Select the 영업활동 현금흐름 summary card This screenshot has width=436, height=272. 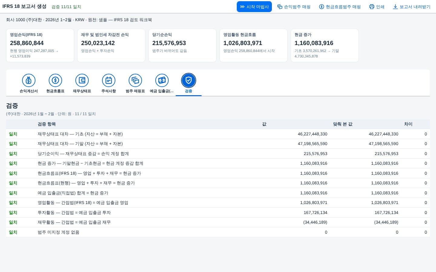pyautogui.click(x=253, y=46)
